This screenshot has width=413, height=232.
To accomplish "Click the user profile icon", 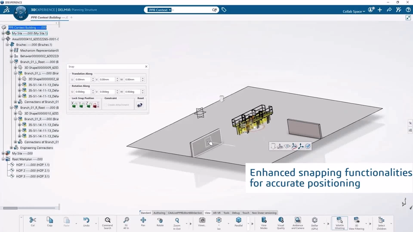I will (x=370, y=10).
